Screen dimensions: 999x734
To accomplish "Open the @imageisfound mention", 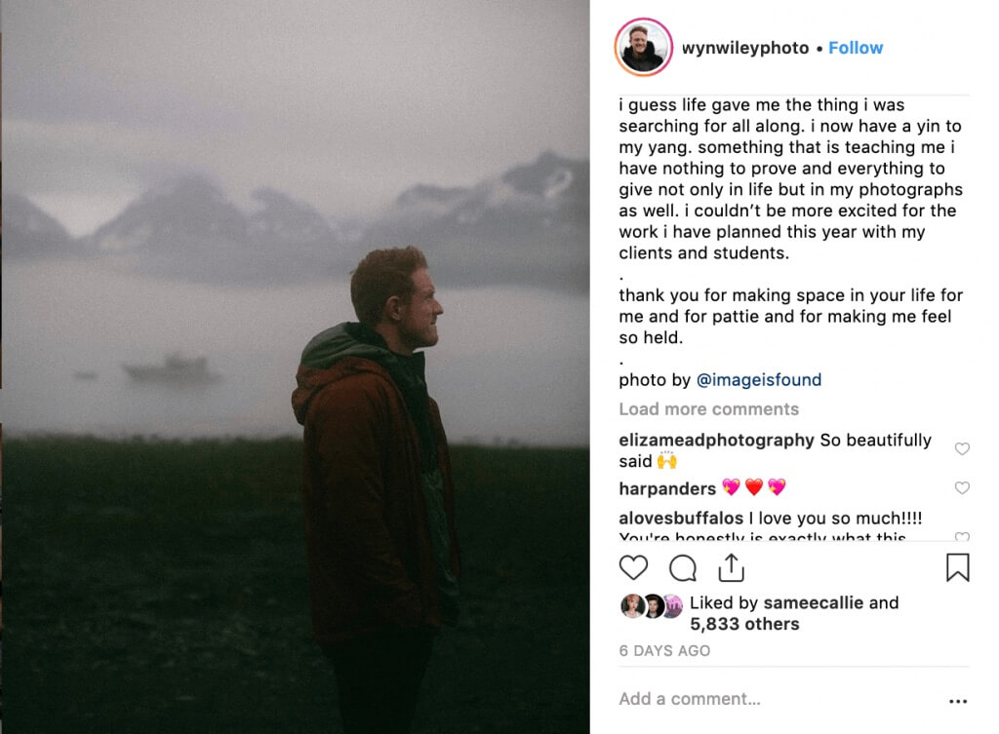I will [759, 380].
